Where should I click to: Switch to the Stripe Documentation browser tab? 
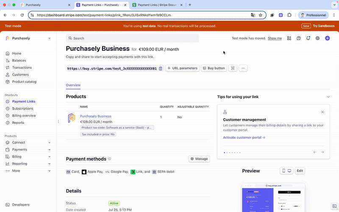(157, 5)
